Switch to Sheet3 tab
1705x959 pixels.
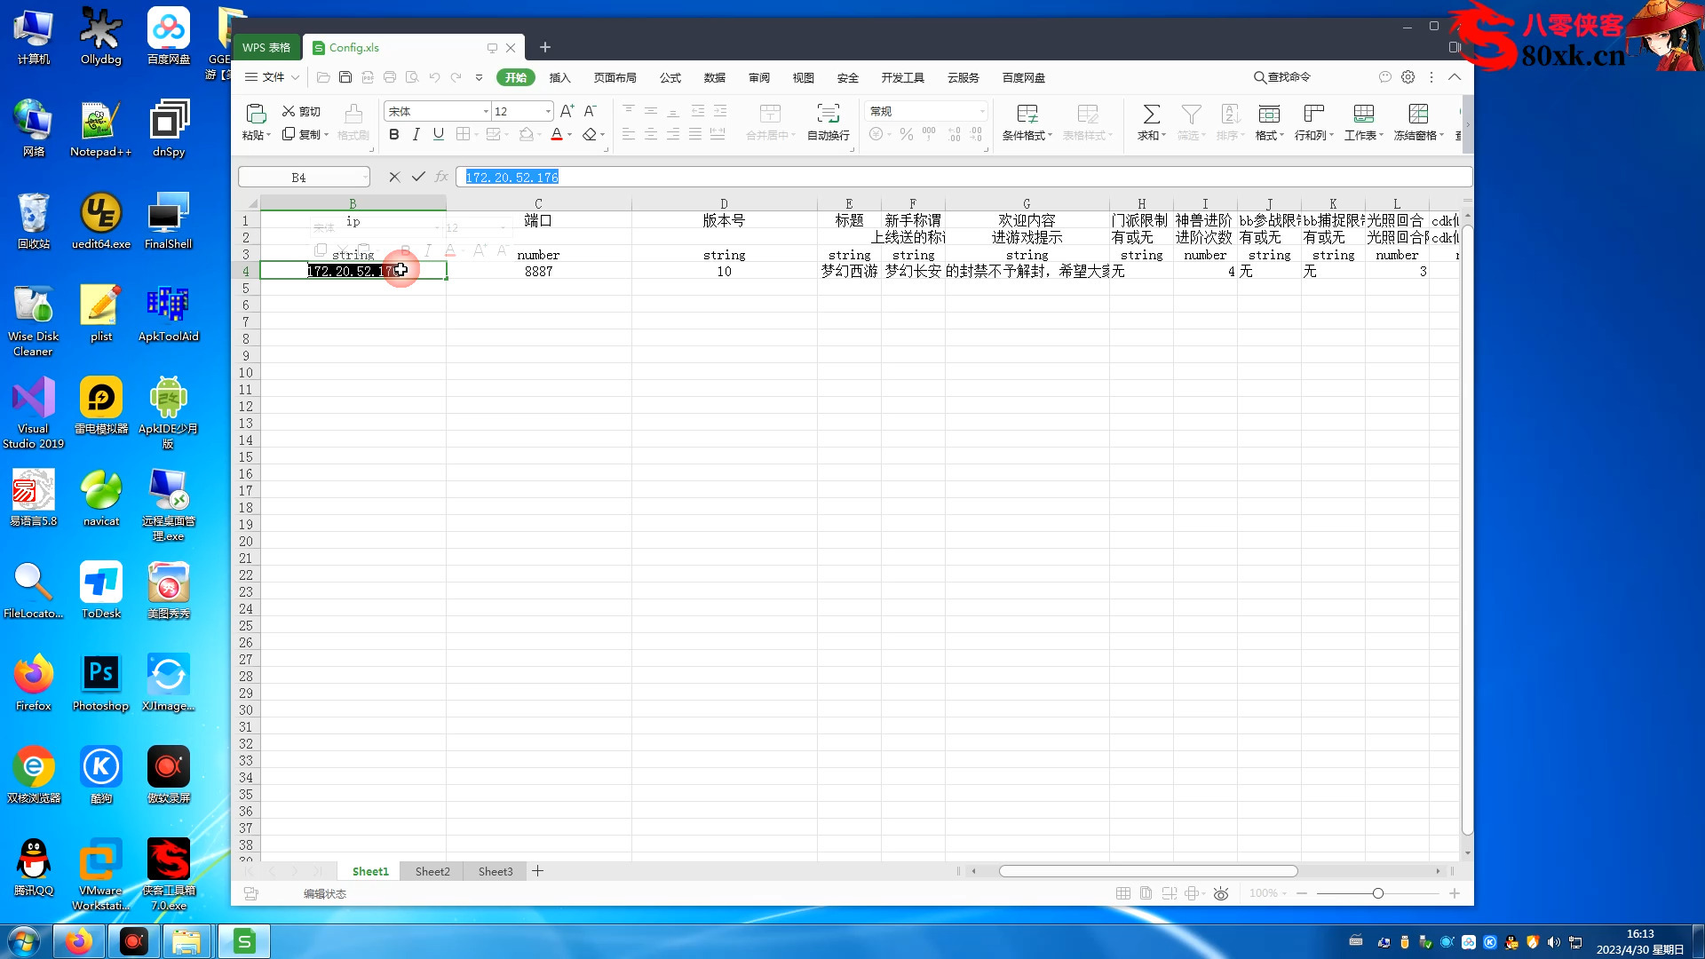pos(496,871)
